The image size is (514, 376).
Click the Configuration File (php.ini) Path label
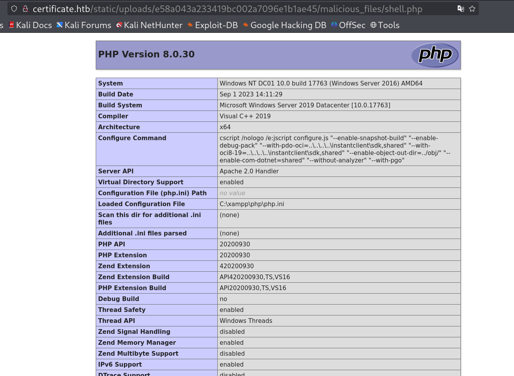click(x=152, y=193)
